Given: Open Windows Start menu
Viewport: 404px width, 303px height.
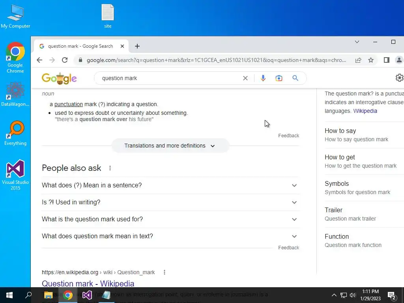Looking at the screenshot, I should coord(9,295).
